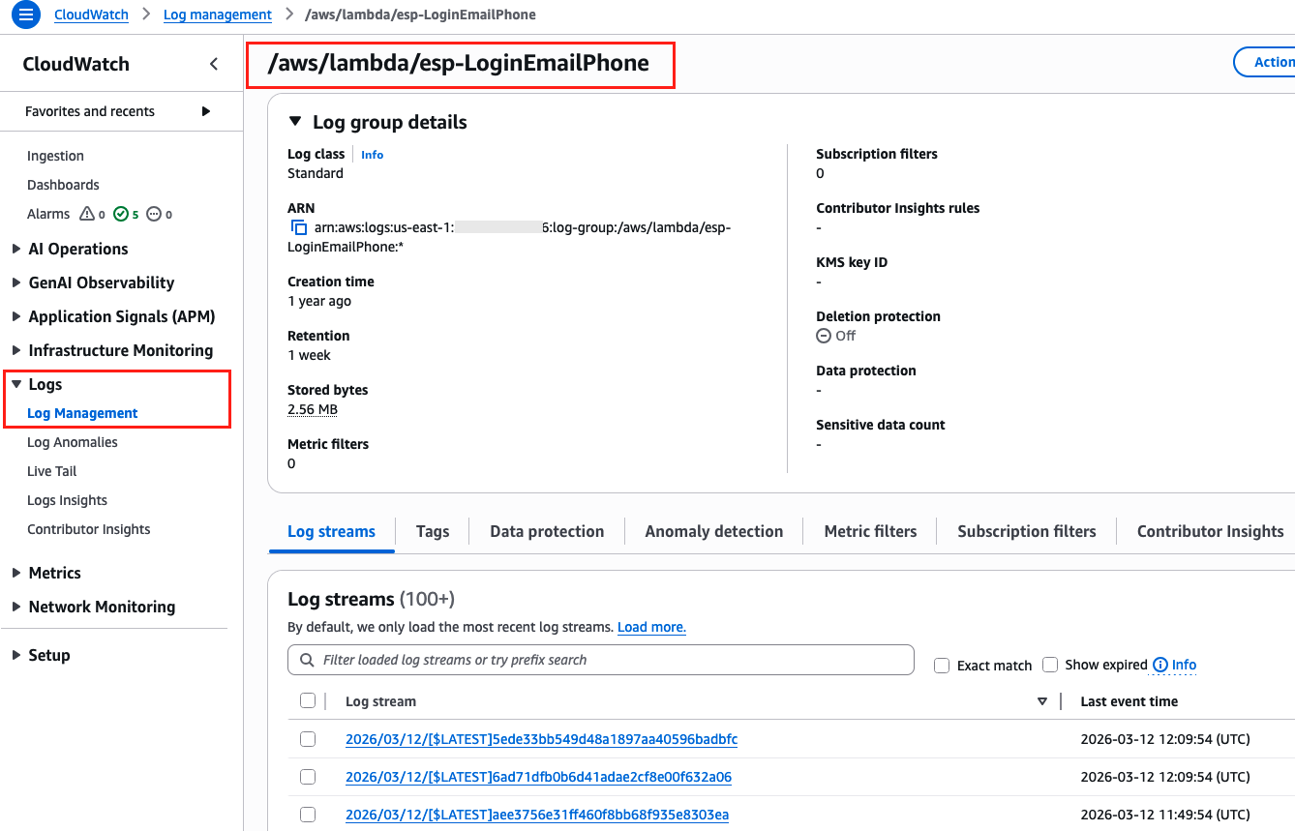The height and width of the screenshot is (831, 1295).
Task: Open the Contributor Insights tab
Action: click(x=1210, y=531)
